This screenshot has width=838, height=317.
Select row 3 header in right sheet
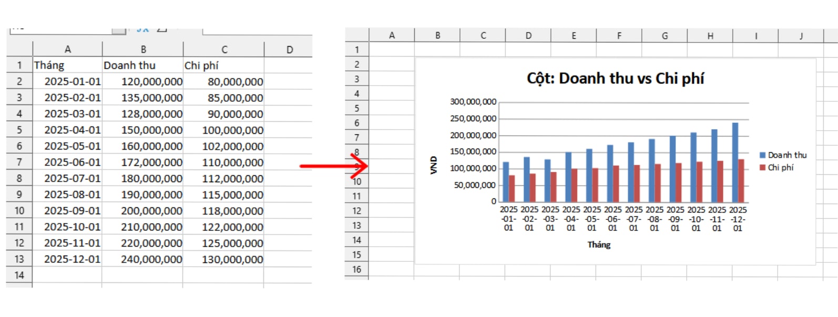click(357, 79)
